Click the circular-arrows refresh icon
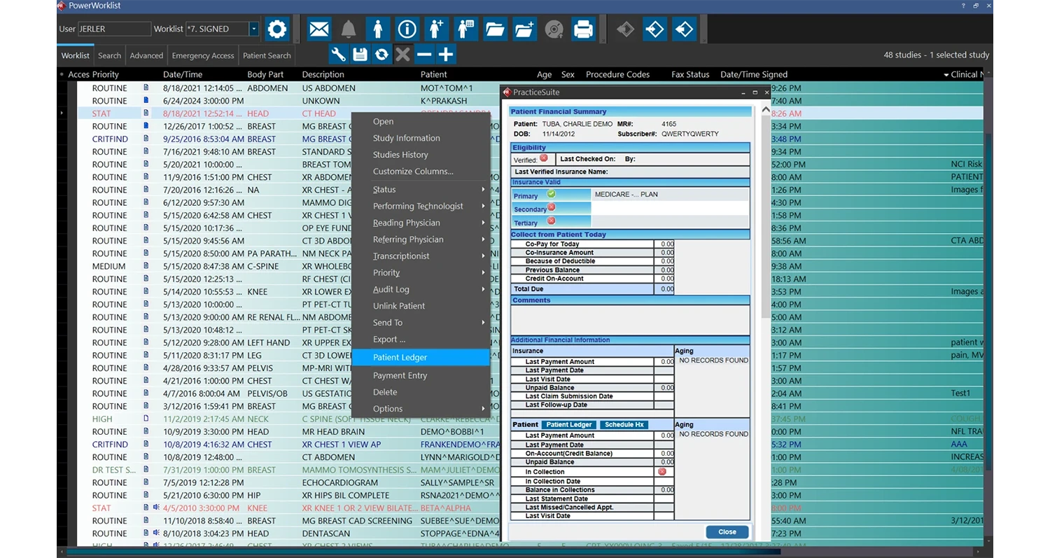1050x558 pixels. (381, 55)
